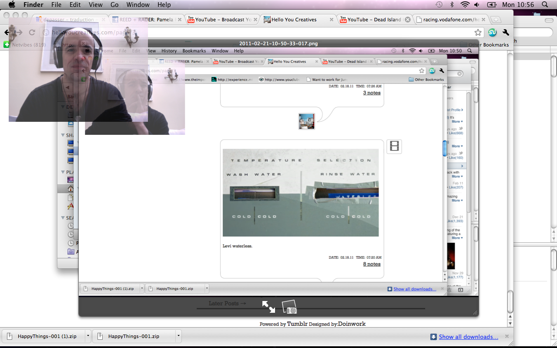Enter full screen in Quick Look preview

coord(268,307)
